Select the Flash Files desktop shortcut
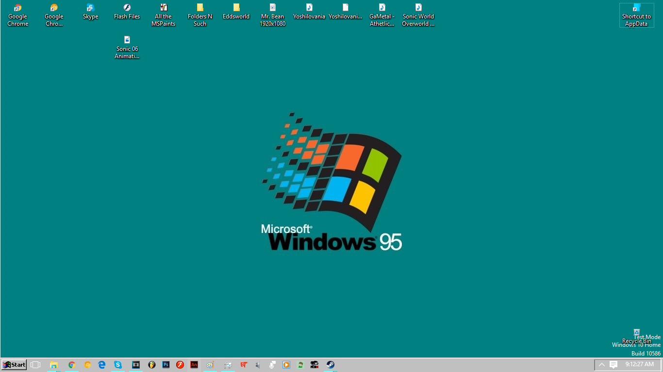Image resolution: width=663 pixels, height=372 pixels. click(127, 12)
